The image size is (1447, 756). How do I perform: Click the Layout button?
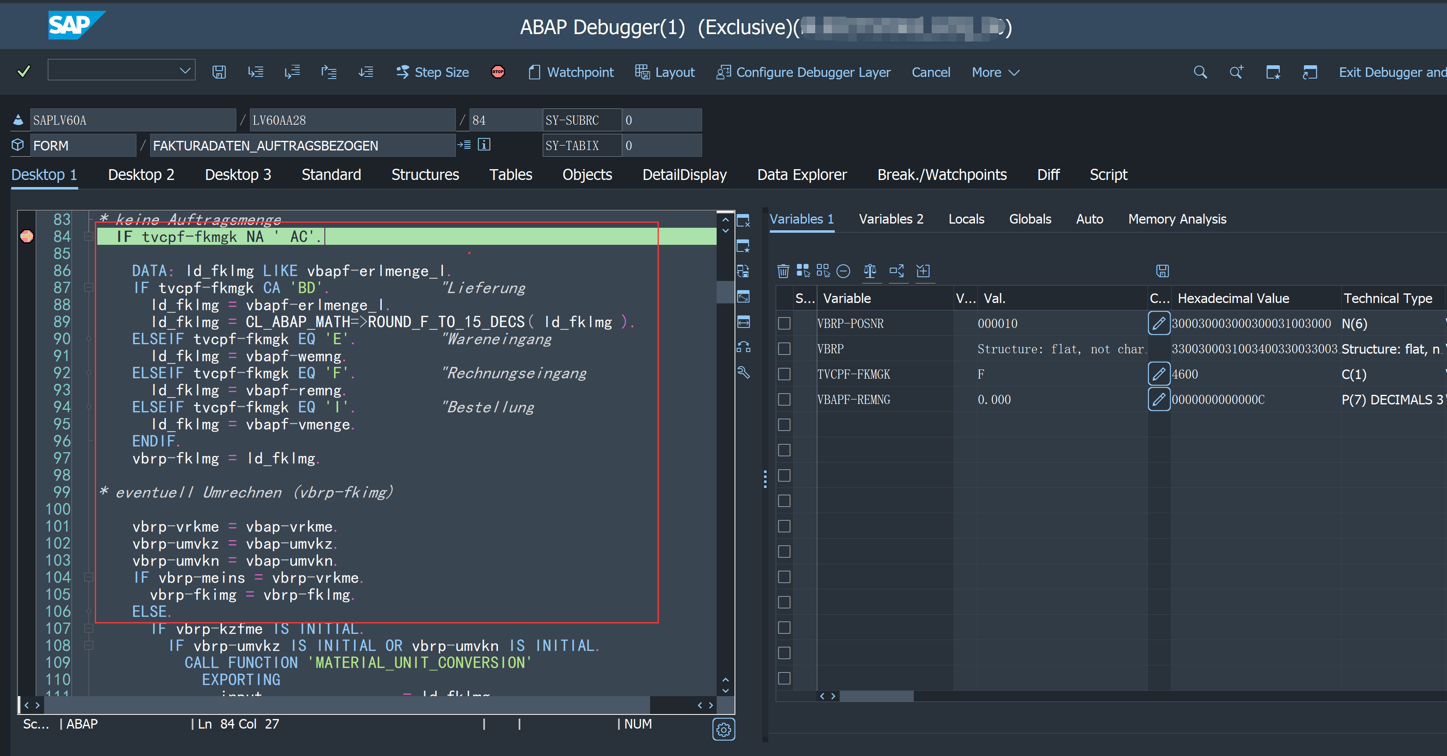[x=665, y=72]
